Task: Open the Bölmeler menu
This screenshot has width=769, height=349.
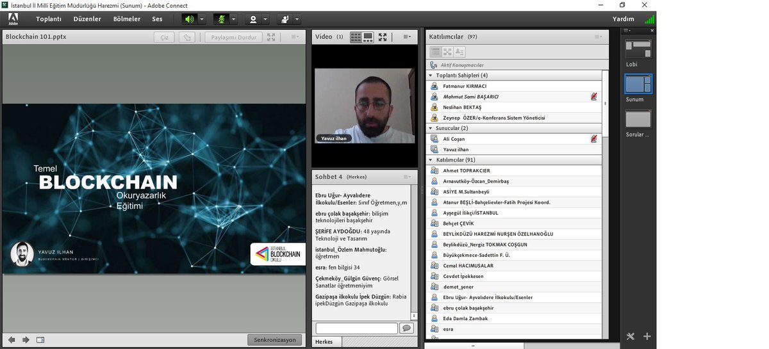Action: point(127,19)
